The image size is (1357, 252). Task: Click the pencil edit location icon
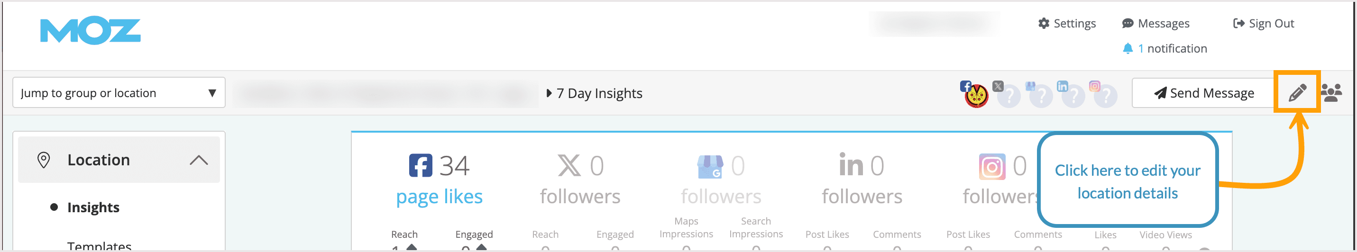1296,92
